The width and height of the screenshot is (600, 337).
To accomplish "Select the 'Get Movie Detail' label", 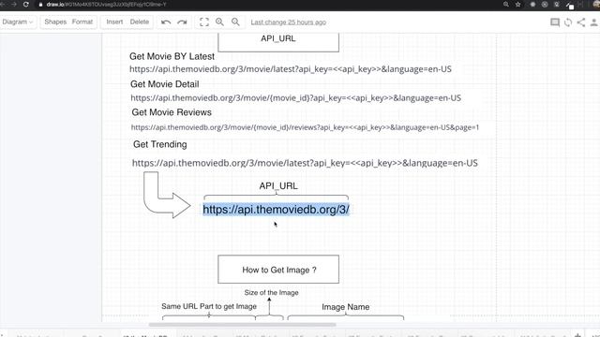I will 165,84.
